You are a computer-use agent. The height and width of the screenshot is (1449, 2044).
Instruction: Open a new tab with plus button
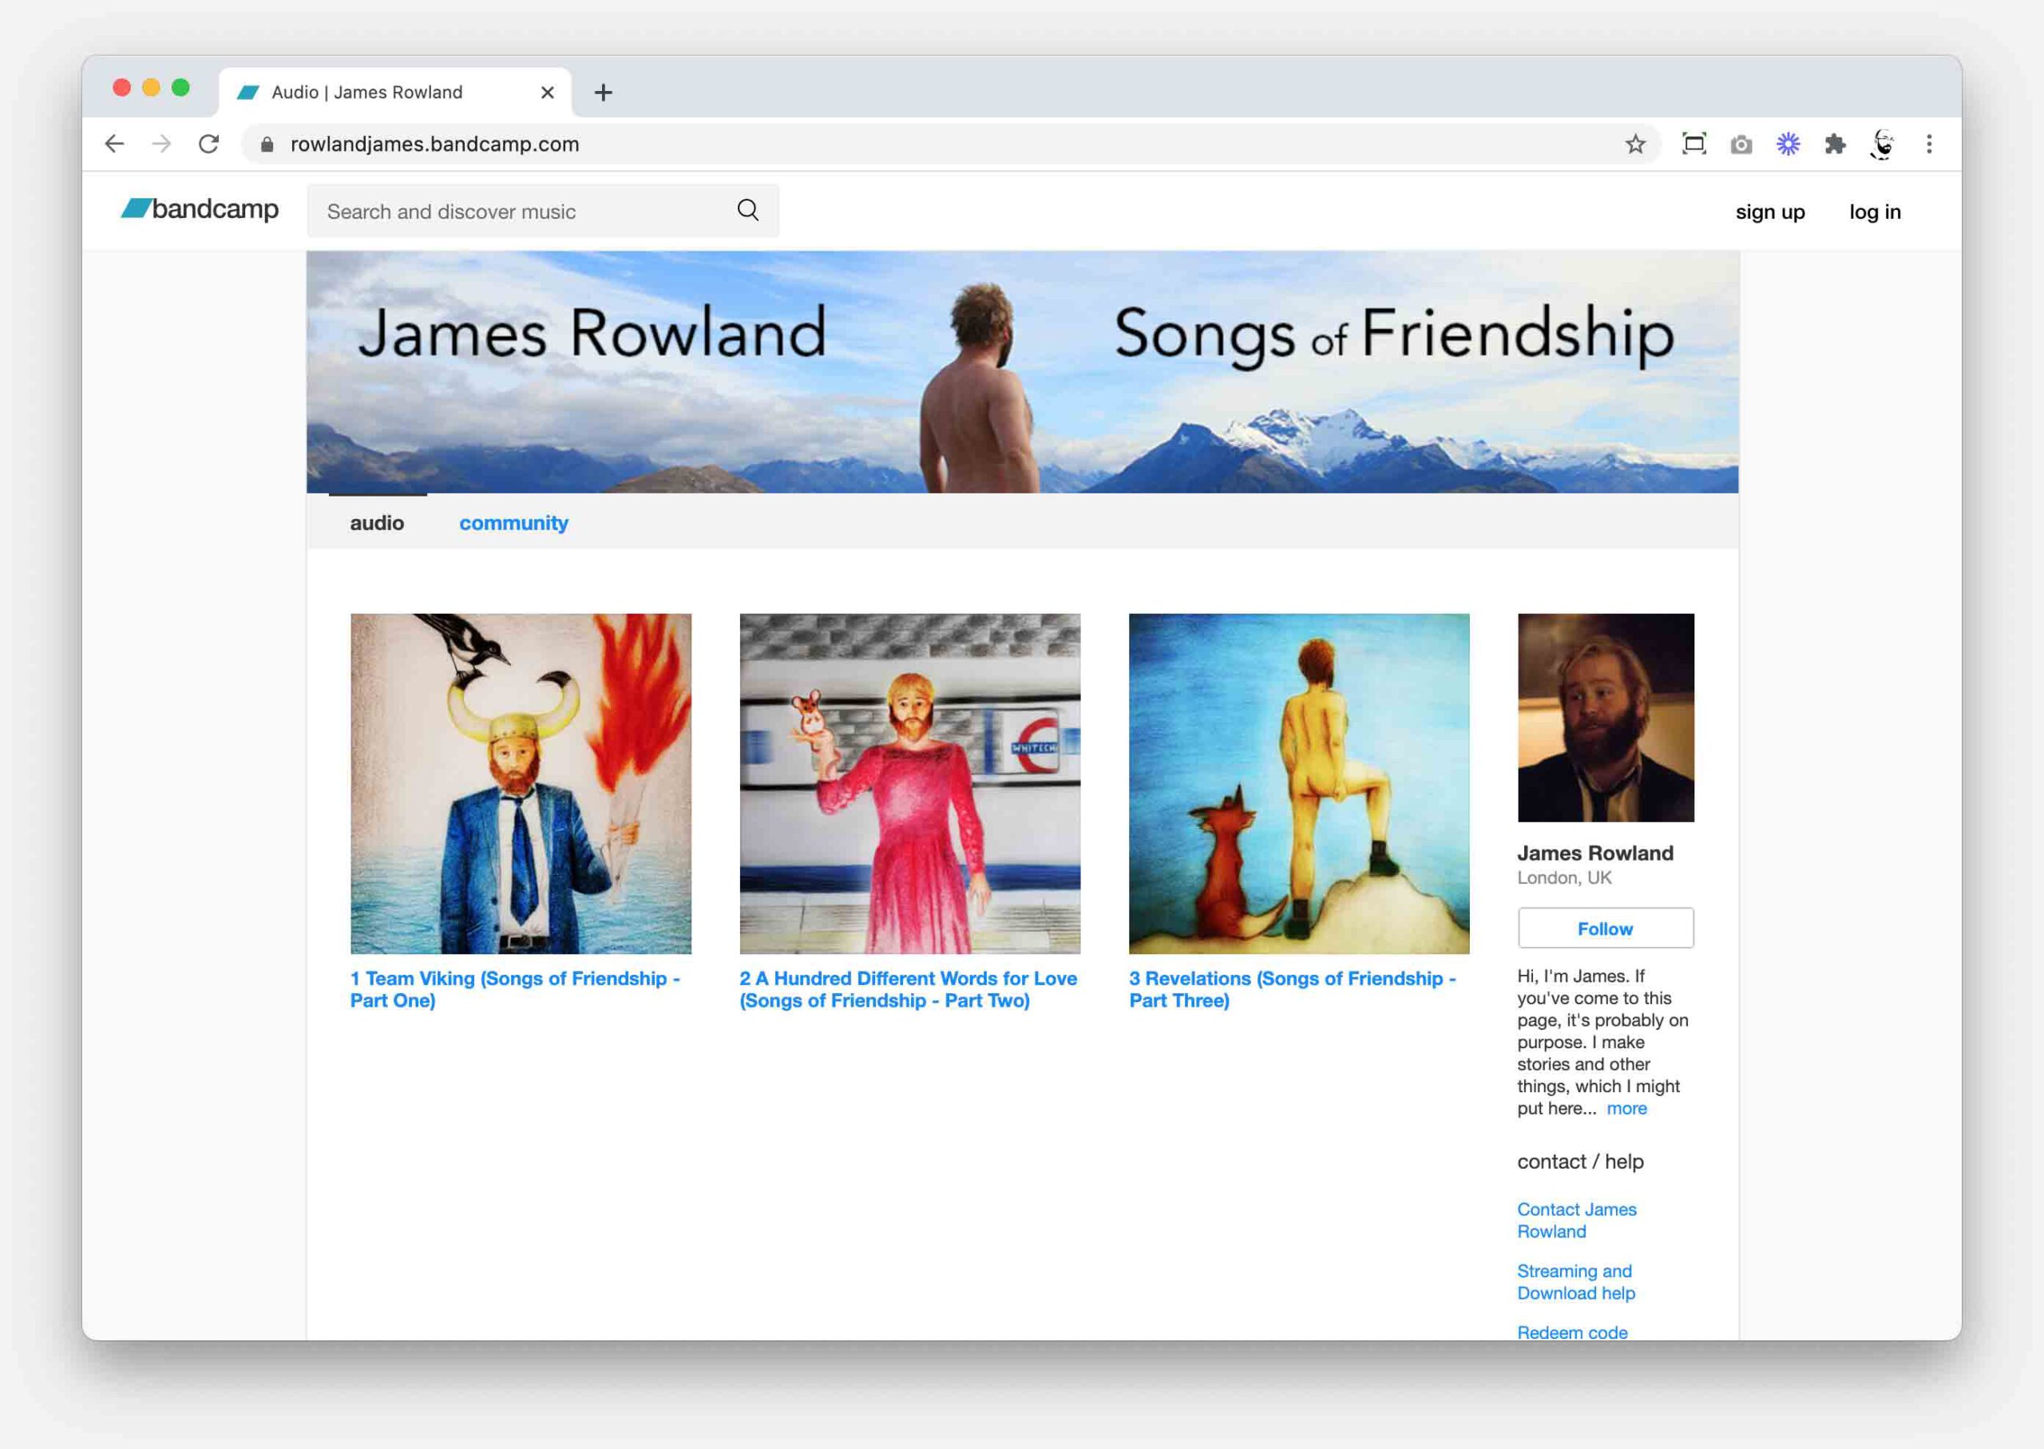pos(603,92)
